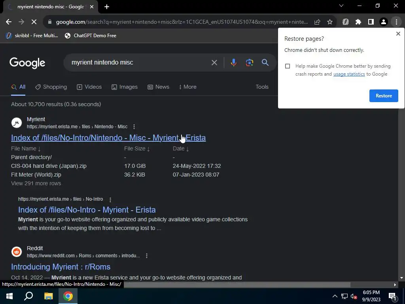Open the usage statistics link

[349, 74]
